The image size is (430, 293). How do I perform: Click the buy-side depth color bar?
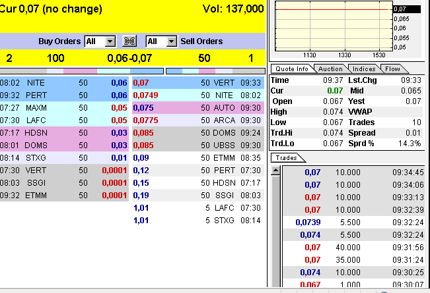point(82,70)
